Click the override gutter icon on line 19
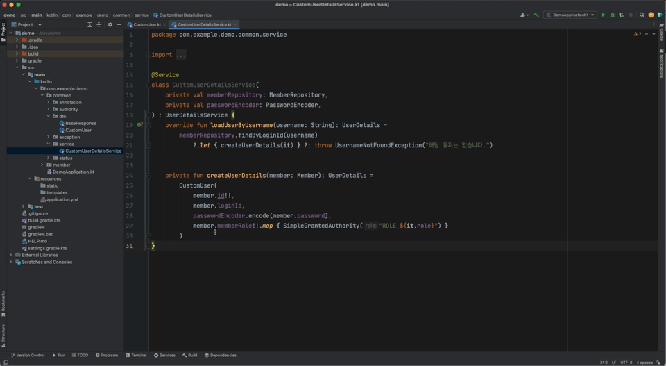The width and height of the screenshot is (666, 366). coord(139,125)
